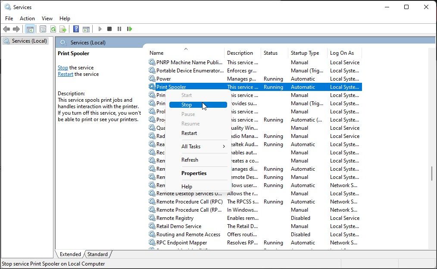Open the Action menu

[x=27, y=18]
